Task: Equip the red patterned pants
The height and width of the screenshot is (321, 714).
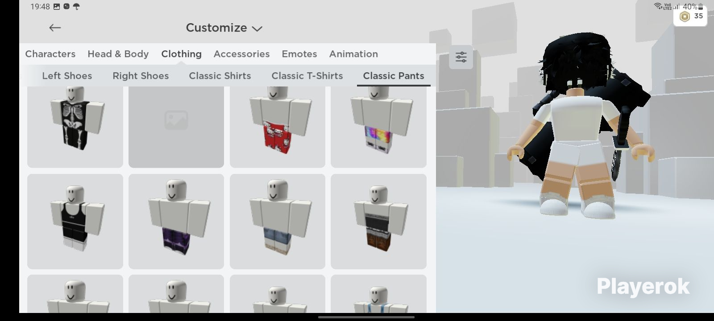Action: [x=278, y=127]
